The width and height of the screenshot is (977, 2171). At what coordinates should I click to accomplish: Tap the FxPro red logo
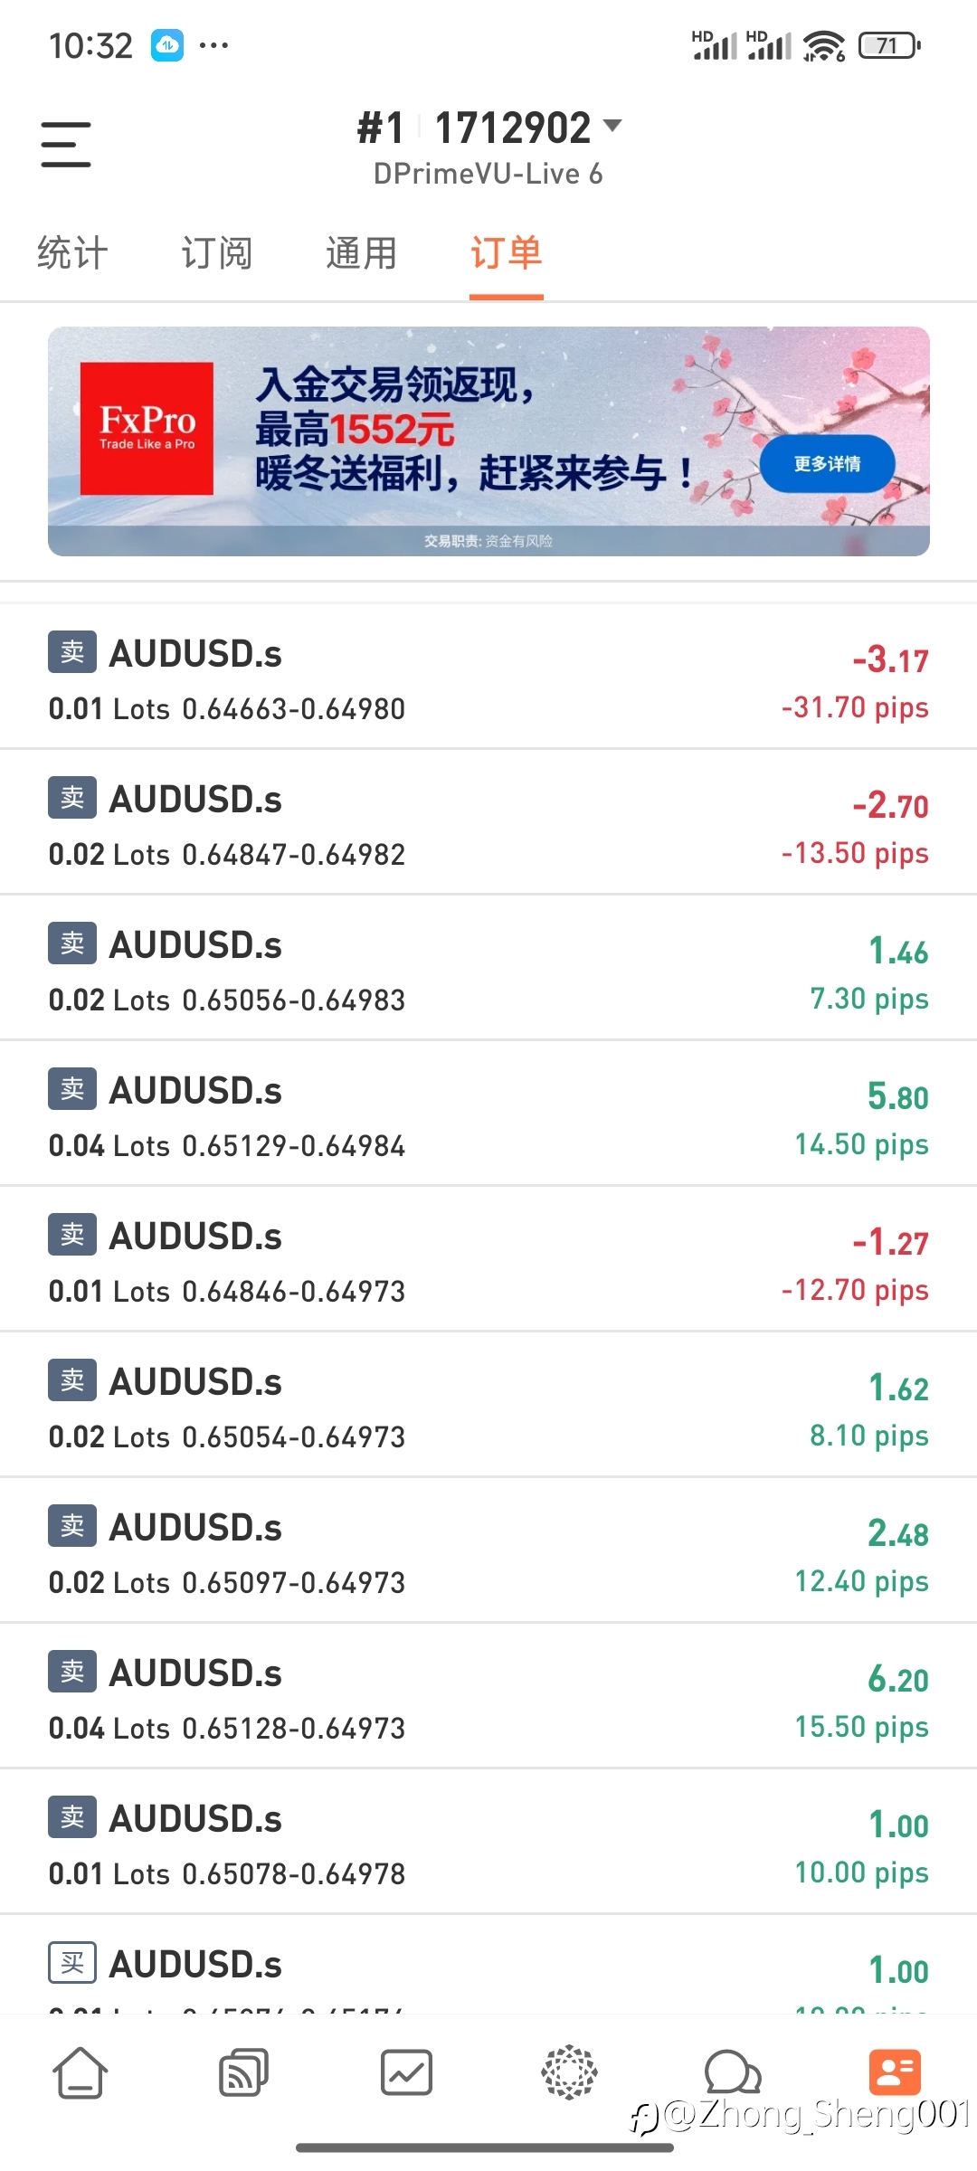pos(147,429)
